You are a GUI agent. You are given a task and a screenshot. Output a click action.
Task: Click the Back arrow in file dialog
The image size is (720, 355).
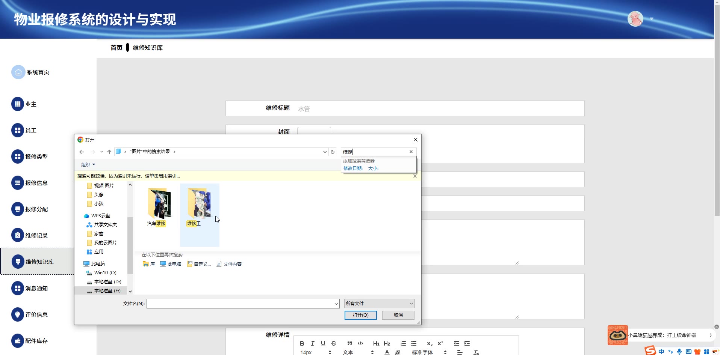point(82,152)
